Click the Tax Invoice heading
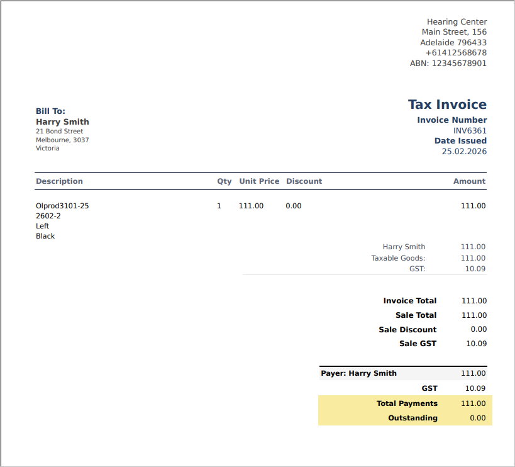Screen dimensions: 515x467 pyautogui.click(x=447, y=104)
